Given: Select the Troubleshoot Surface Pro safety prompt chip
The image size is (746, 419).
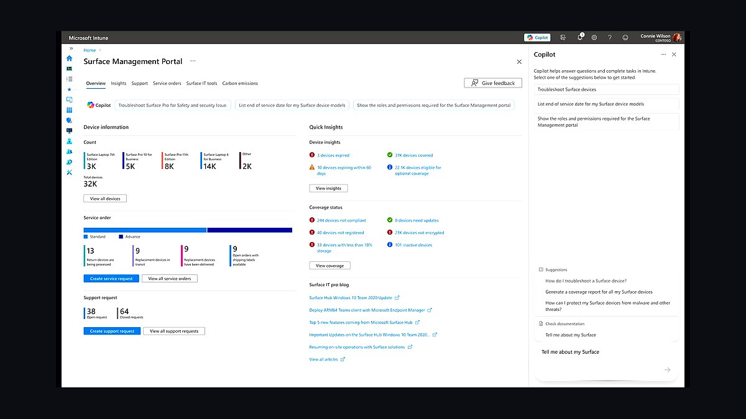Looking at the screenshot, I should 173,105.
